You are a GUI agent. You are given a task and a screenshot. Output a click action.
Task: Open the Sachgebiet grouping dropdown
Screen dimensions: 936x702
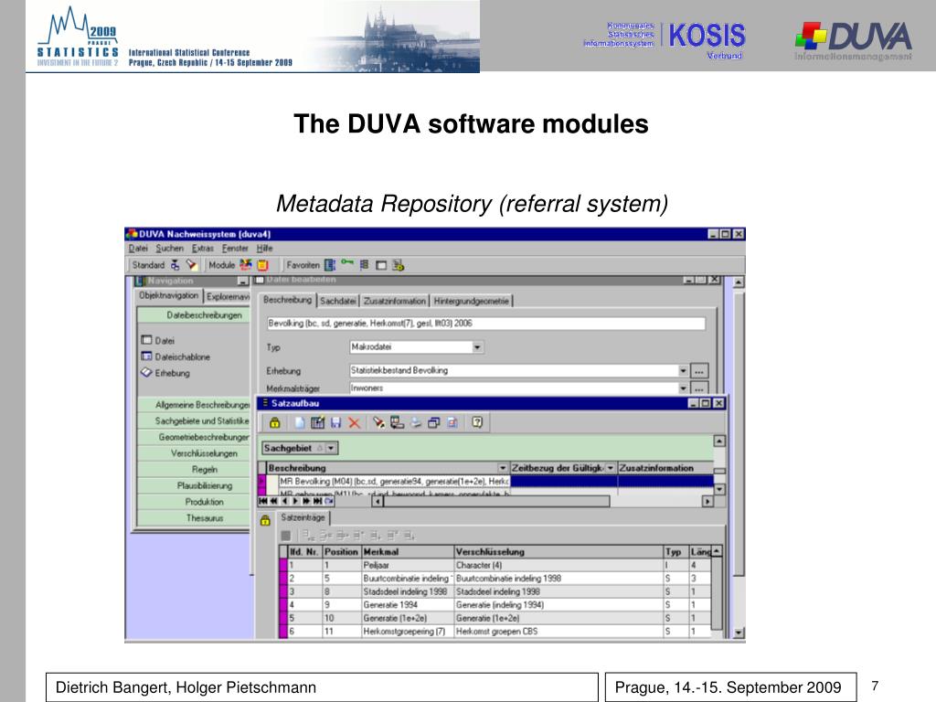coord(331,448)
